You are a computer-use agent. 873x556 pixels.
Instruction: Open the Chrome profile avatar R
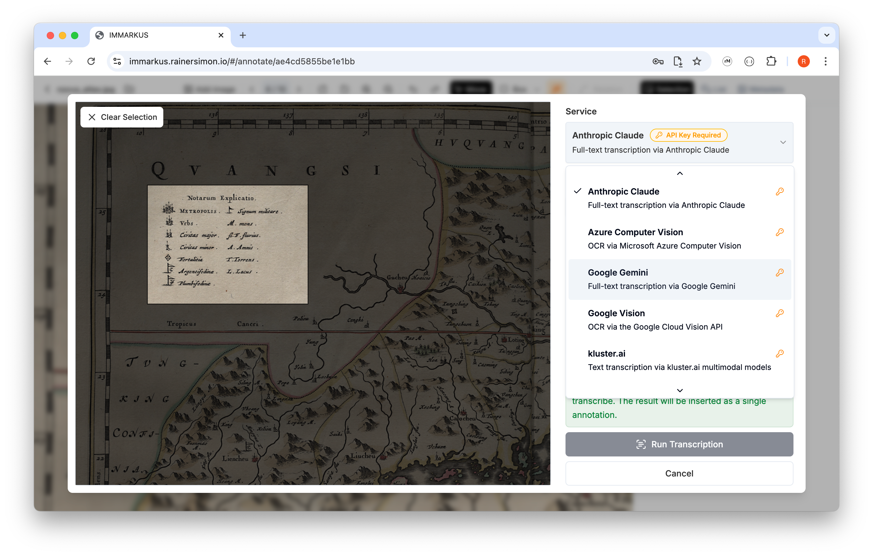coord(804,61)
